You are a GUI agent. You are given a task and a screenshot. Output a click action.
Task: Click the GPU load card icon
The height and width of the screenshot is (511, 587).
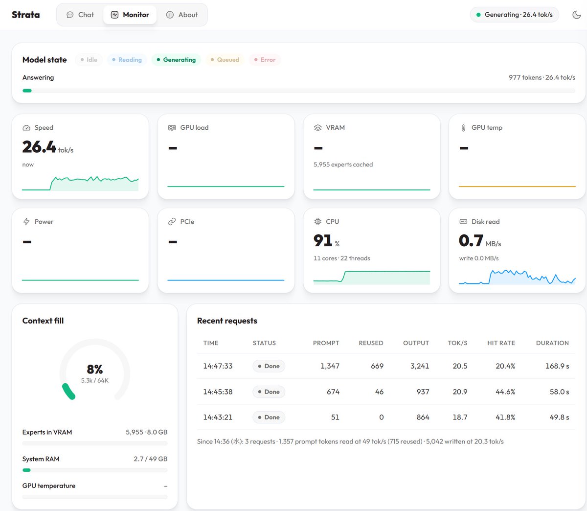[x=172, y=128]
